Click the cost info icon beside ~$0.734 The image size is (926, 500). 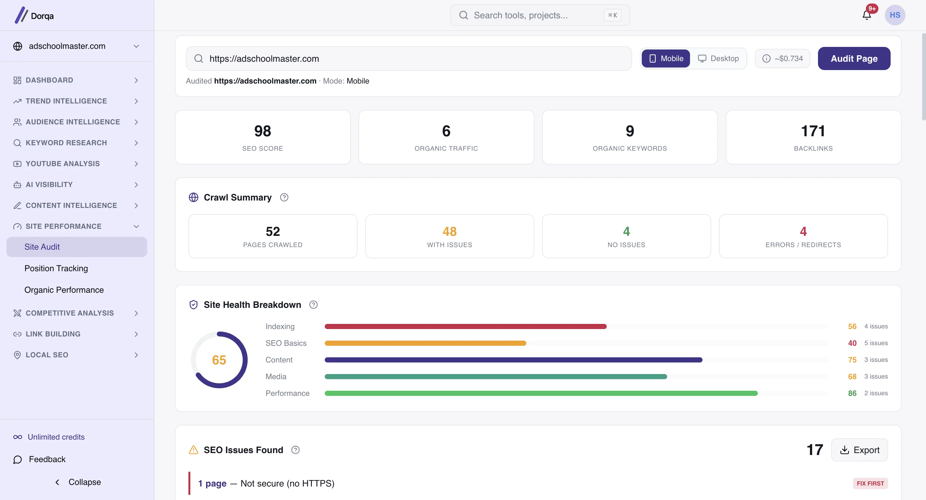pos(767,58)
